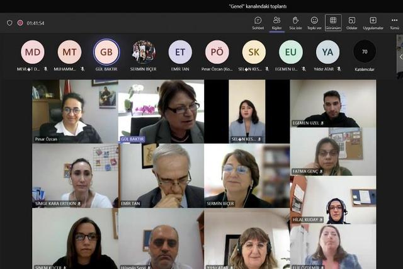Expand the Tümü more options menu
403x269 pixels.
click(394, 23)
